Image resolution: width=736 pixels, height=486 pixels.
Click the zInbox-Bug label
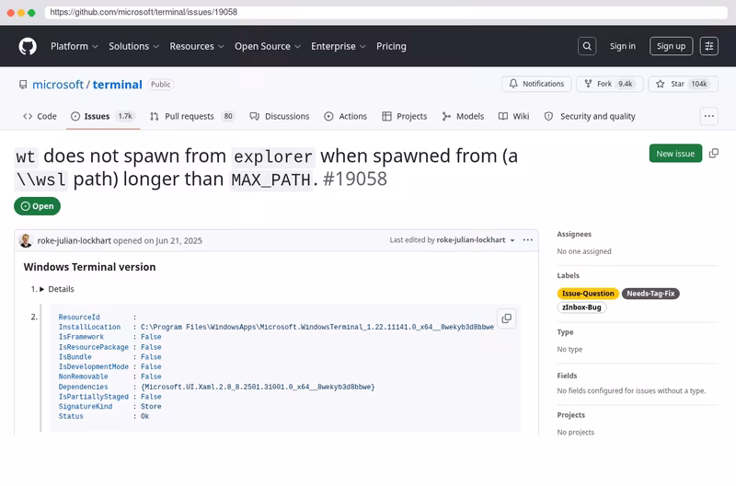click(581, 307)
